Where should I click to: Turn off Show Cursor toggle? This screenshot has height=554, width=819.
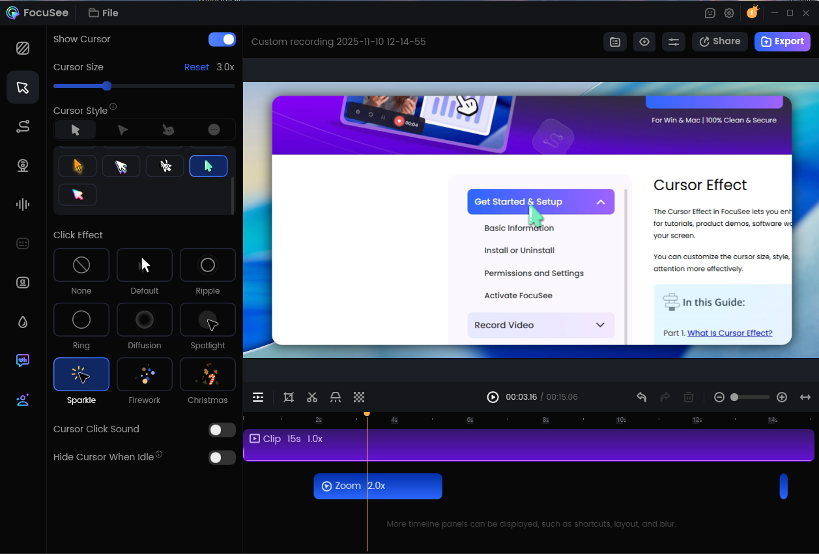pyautogui.click(x=222, y=40)
